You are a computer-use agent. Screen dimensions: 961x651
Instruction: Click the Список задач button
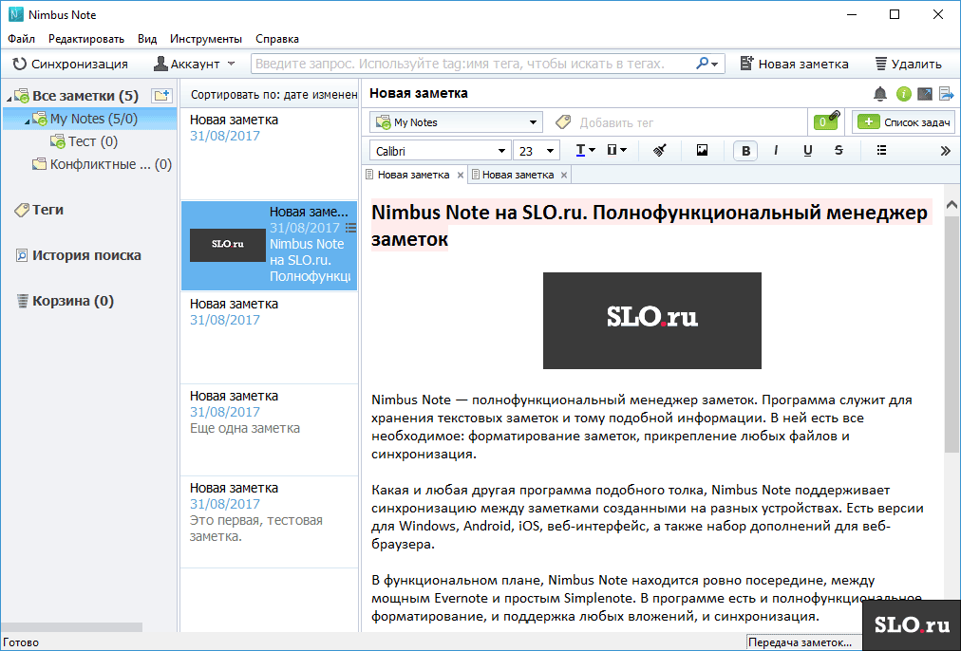tap(905, 122)
